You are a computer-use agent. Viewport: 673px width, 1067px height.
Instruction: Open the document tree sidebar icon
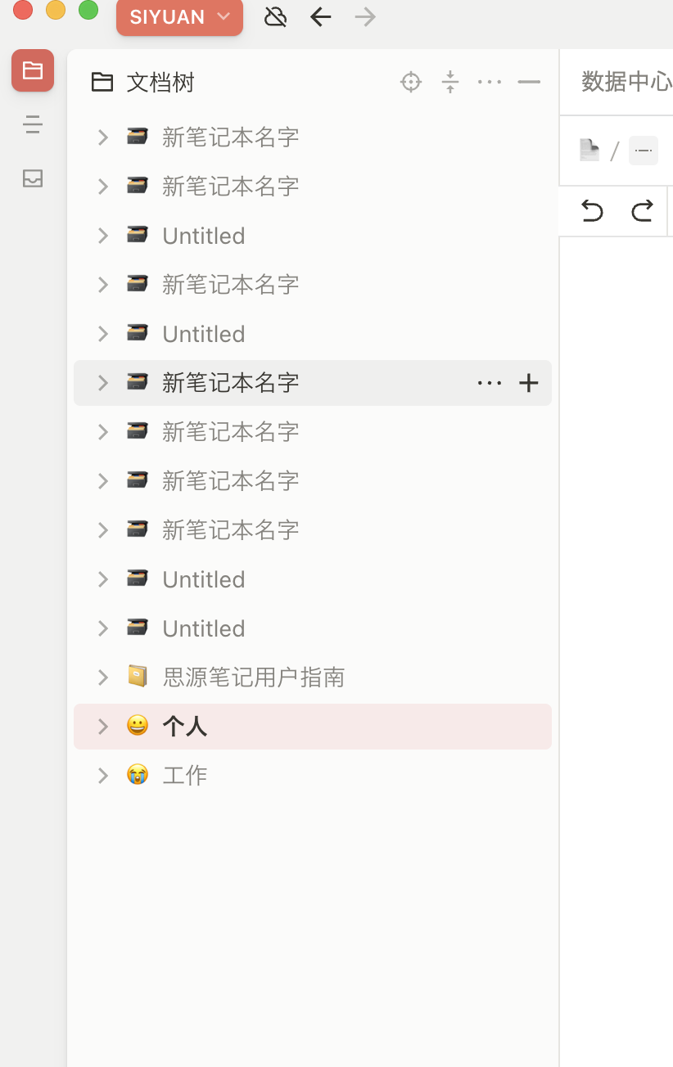point(33,70)
